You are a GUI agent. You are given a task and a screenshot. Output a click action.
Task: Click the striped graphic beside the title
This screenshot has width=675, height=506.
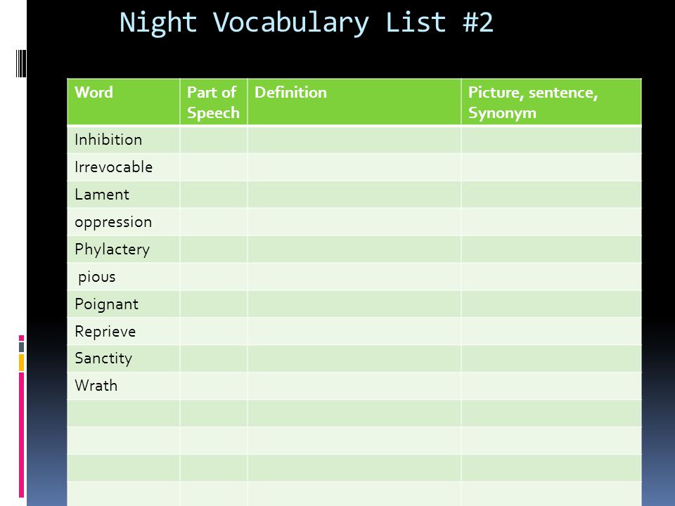point(20,64)
